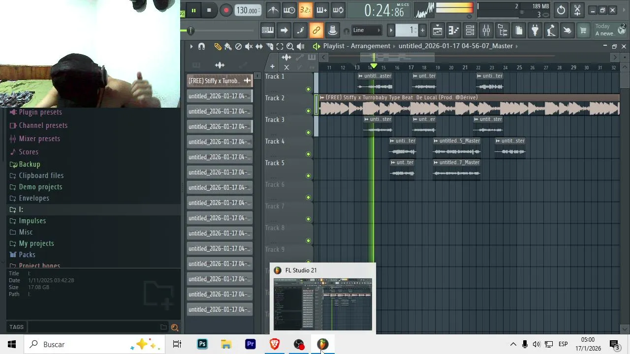Open the project files icon in toolbar
The width and height of the screenshot is (630, 354).
[x=519, y=30]
